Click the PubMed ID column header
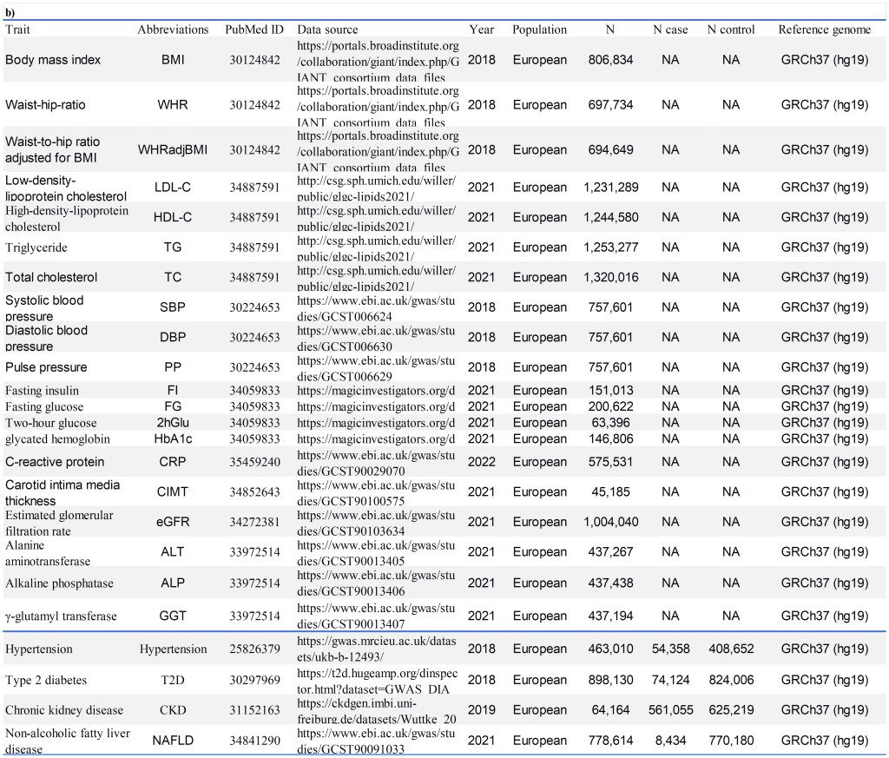 254,30
